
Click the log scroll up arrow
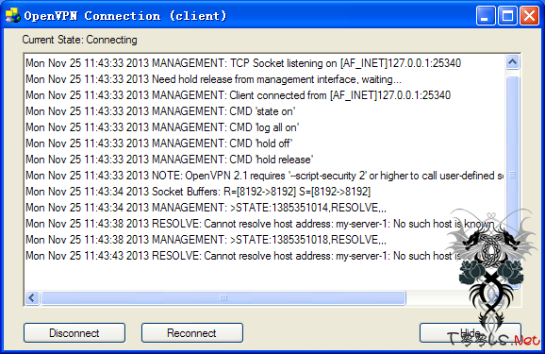click(512, 62)
